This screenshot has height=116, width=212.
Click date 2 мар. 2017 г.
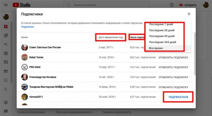click(106, 47)
